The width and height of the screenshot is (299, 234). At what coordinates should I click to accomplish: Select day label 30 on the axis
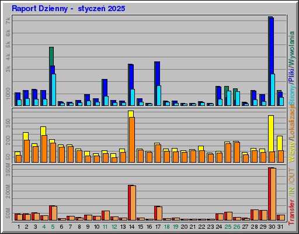point(272,227)
